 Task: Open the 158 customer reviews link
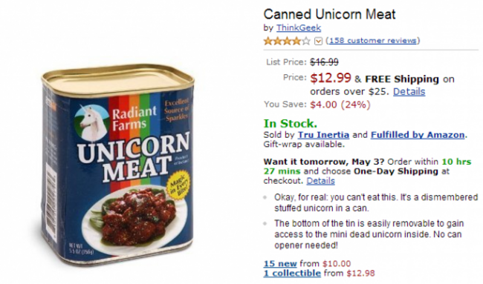pos(373,41)
